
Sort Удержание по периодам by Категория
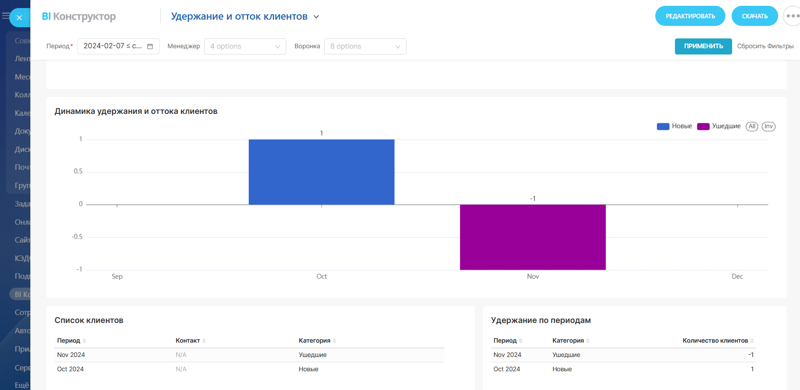[588, 341]
